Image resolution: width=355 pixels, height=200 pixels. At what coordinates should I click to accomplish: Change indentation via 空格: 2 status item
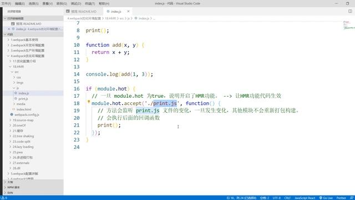pyautogui.click(x=264, y=198)
